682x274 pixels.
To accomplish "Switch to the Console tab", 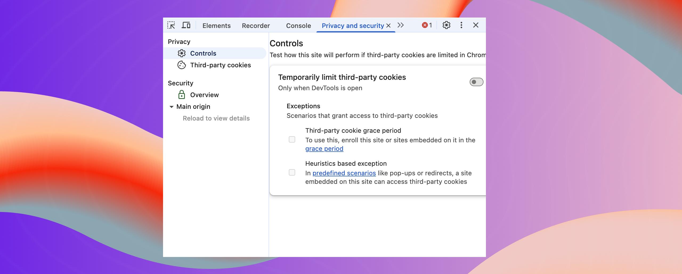I will click(x=298, y=26).
